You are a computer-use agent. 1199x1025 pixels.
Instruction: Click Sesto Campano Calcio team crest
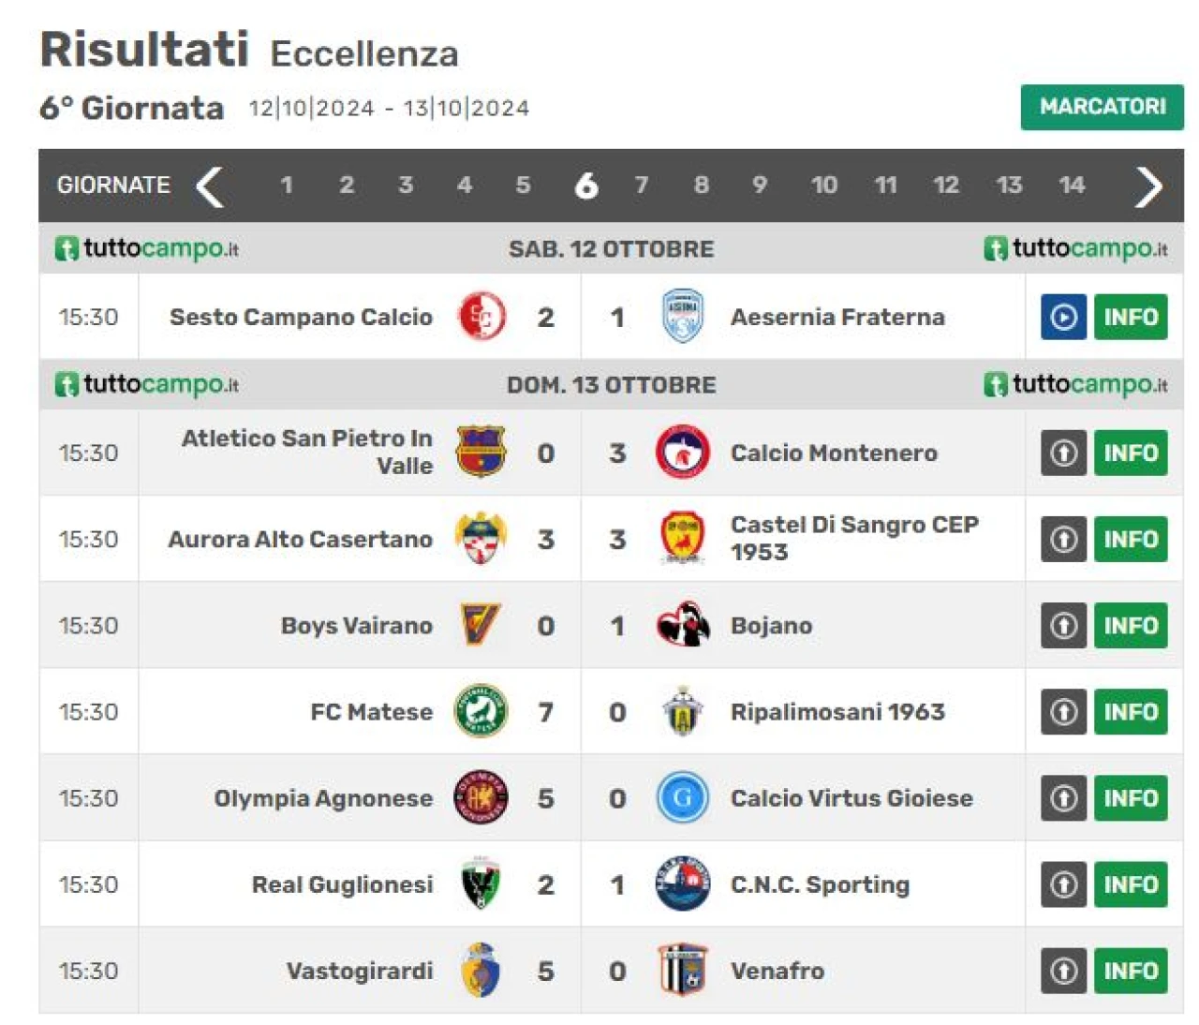(481, 317)
